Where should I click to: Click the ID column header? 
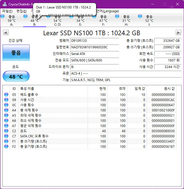(14, 88)
